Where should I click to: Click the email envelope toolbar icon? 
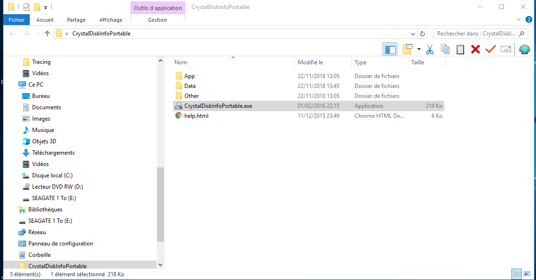click(x=506, y=49)
